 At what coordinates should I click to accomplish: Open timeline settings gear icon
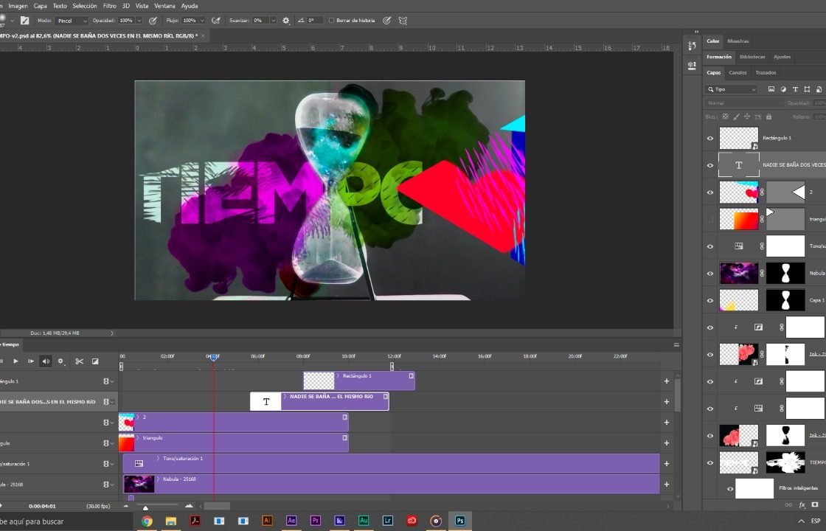point(61,361)
